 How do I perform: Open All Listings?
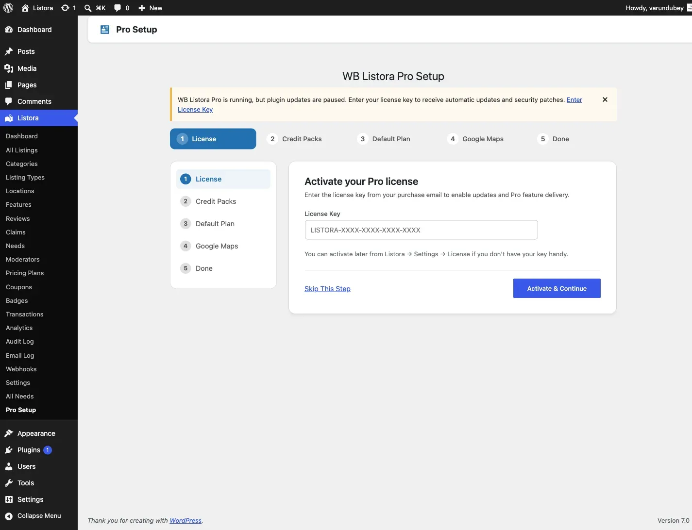tap(22, 150)
